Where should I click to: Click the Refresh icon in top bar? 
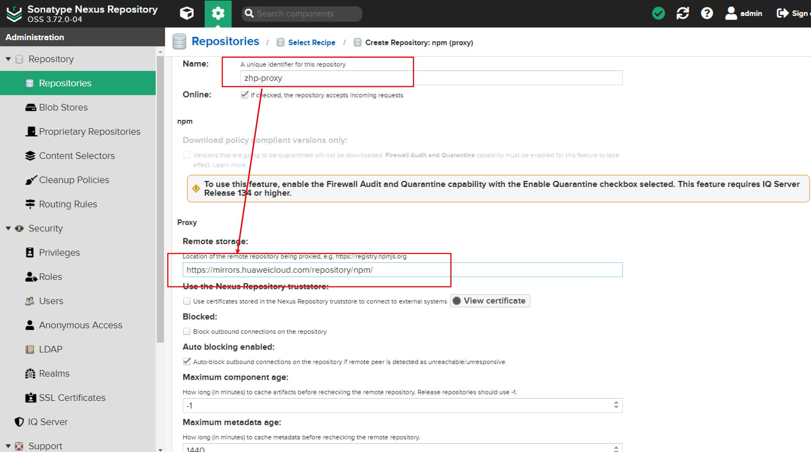(x=683, y=13)
